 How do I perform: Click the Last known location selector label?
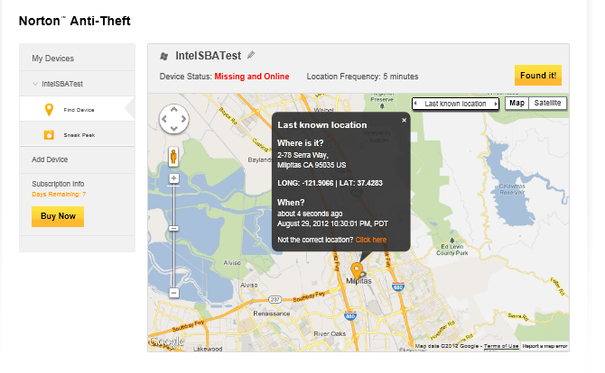point(455,104)
